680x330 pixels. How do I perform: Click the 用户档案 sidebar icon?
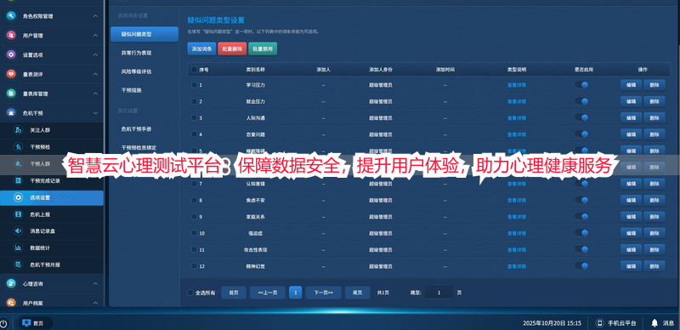pyautogui.click(x=11, y=303)
